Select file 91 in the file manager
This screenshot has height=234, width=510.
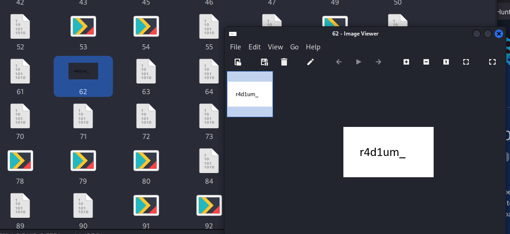coord(146,211)
